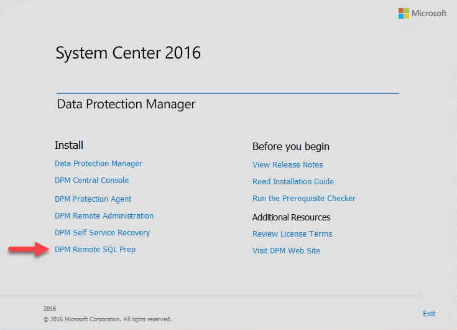Click the Additional Resources heading
Image resolution: width=457 pixels, height=330 pixels.
pos(291,217)
